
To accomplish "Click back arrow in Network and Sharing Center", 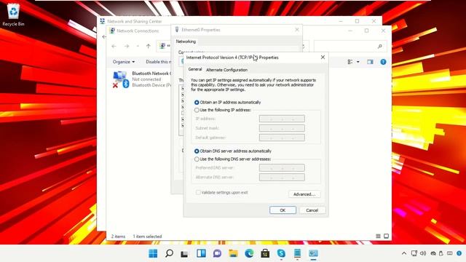I will (x=103, y=37).
